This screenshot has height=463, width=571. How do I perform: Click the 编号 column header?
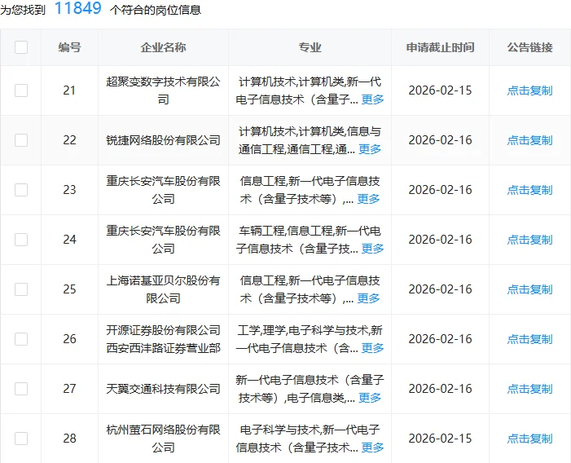[x=69, y=47]
